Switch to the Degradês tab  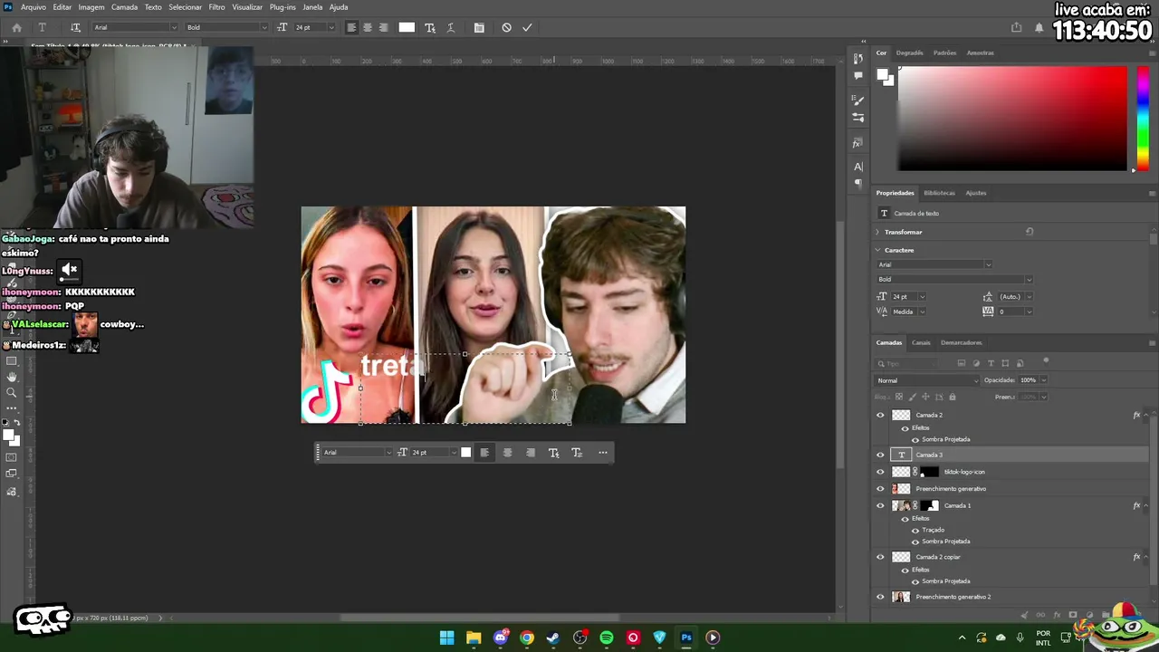tap(910, 53)
